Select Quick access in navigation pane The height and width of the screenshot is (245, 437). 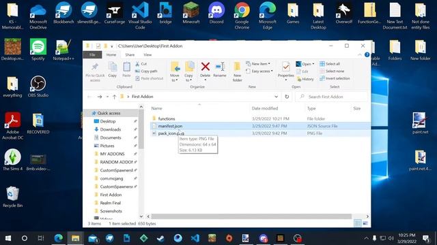coord(109,113)
